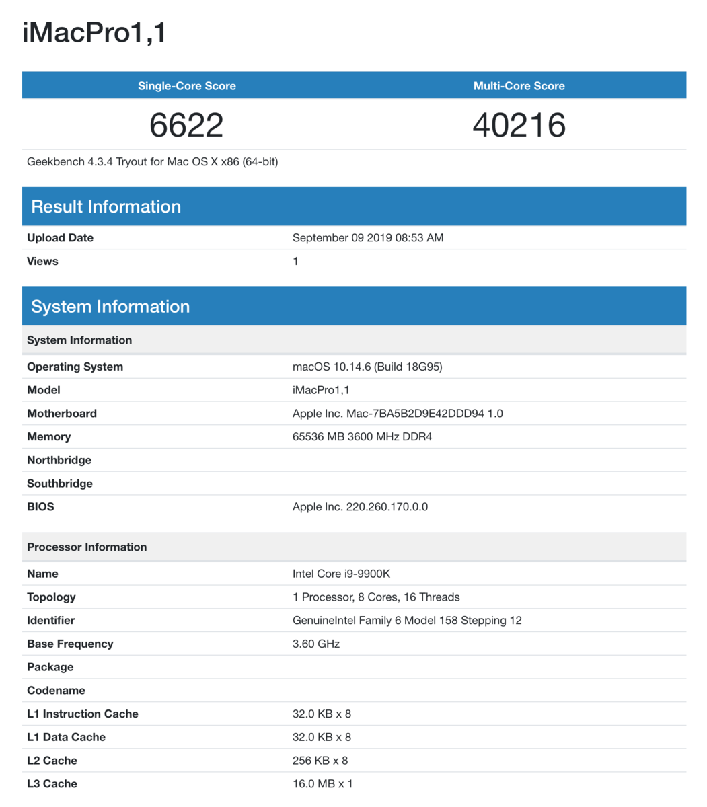707x807 pixels.
Task: Click the Northbridge label
Action: [59, 460]
